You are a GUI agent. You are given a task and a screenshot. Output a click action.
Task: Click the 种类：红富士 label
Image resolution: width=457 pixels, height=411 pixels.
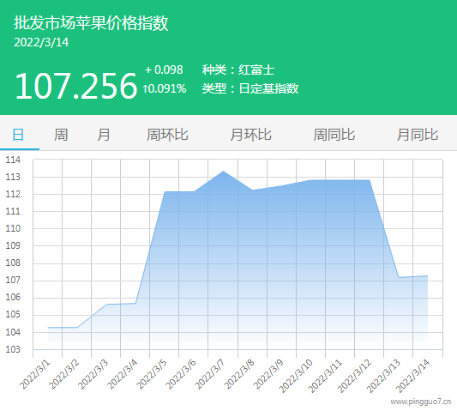click(238, 70)
